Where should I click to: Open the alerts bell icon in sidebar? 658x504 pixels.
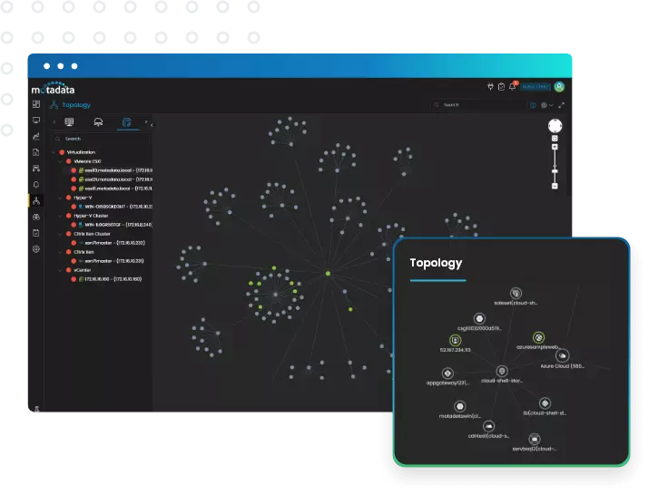coord(36,185)
